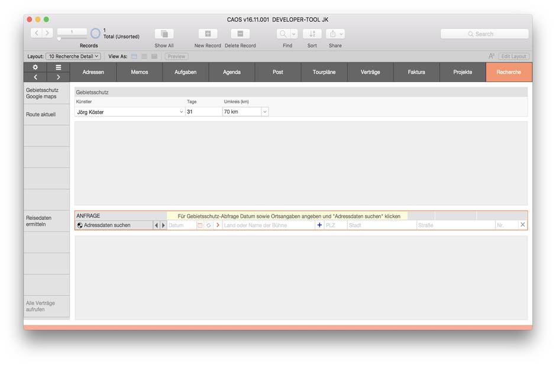This screenshot has height=366, width=556.
Task: Clear the Anfrage row with X icon
Action: (x=523, y=225)
